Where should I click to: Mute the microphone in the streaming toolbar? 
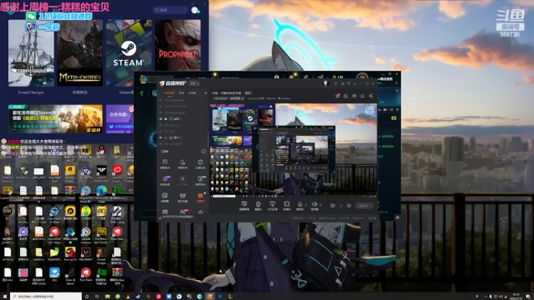click(300, 205)
